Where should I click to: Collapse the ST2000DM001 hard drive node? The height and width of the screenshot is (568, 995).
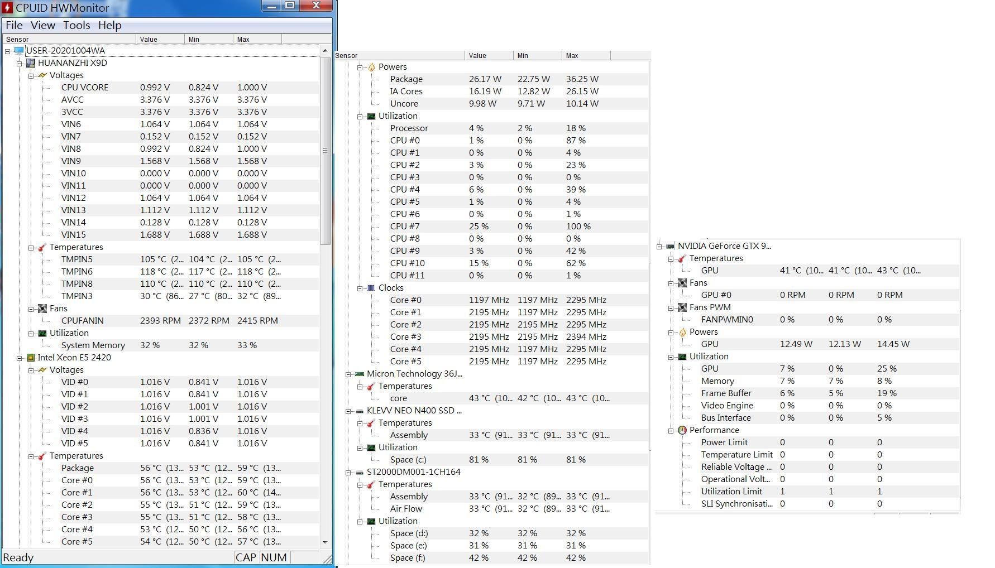coord(348,472)
